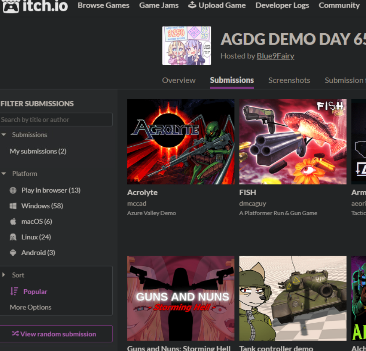The height and width of the screenshot is (351, 366).
Task: Click the Azure Valley Demo description text
Action: (x=152, y=213)
